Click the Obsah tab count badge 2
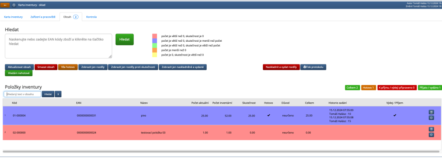Image resolution: width=442 pixels, height=160 pixels. [x=76, y=17]
